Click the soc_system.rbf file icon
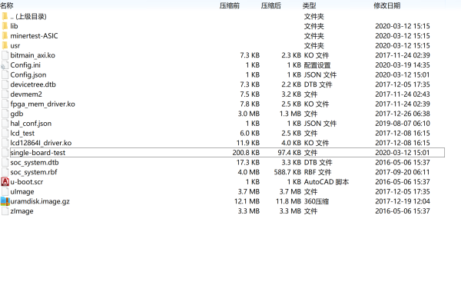 point(5,172)
